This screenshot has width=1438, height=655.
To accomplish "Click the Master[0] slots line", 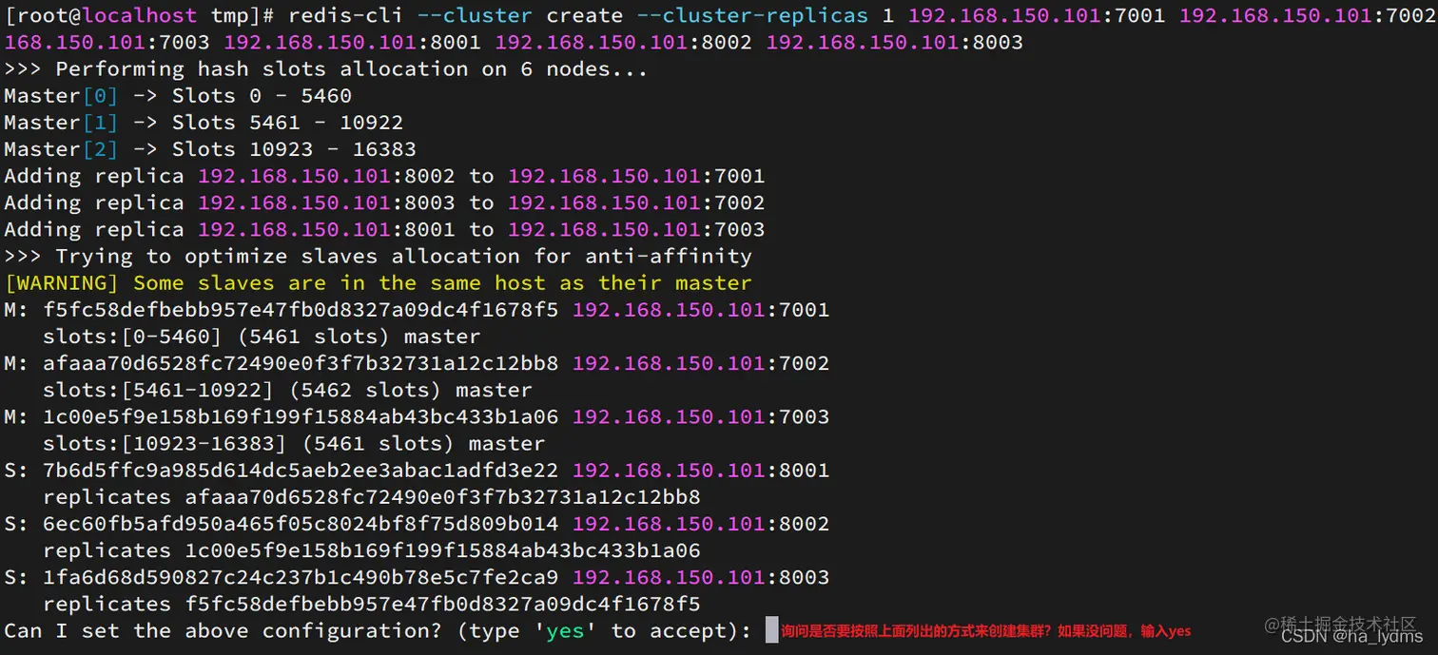I will [178, 96].
